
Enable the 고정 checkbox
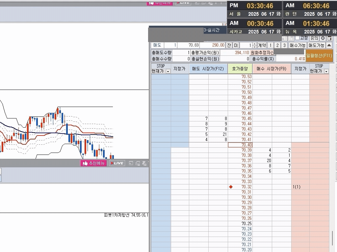coord(298,38)
